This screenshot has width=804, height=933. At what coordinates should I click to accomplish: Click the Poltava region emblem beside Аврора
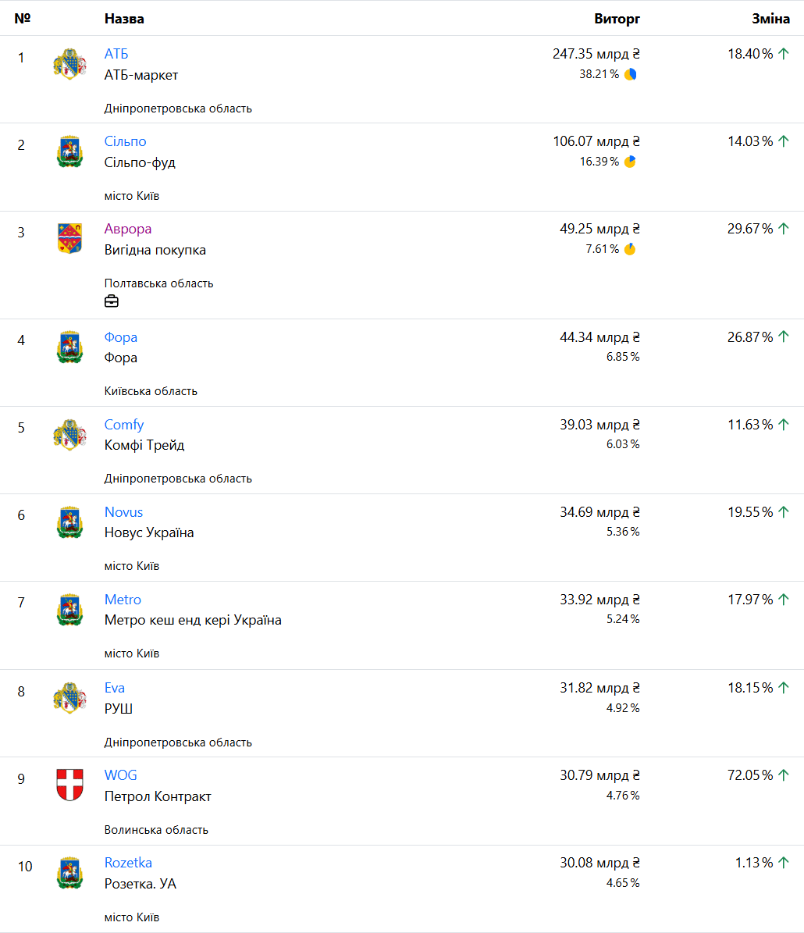coord(69,238)
